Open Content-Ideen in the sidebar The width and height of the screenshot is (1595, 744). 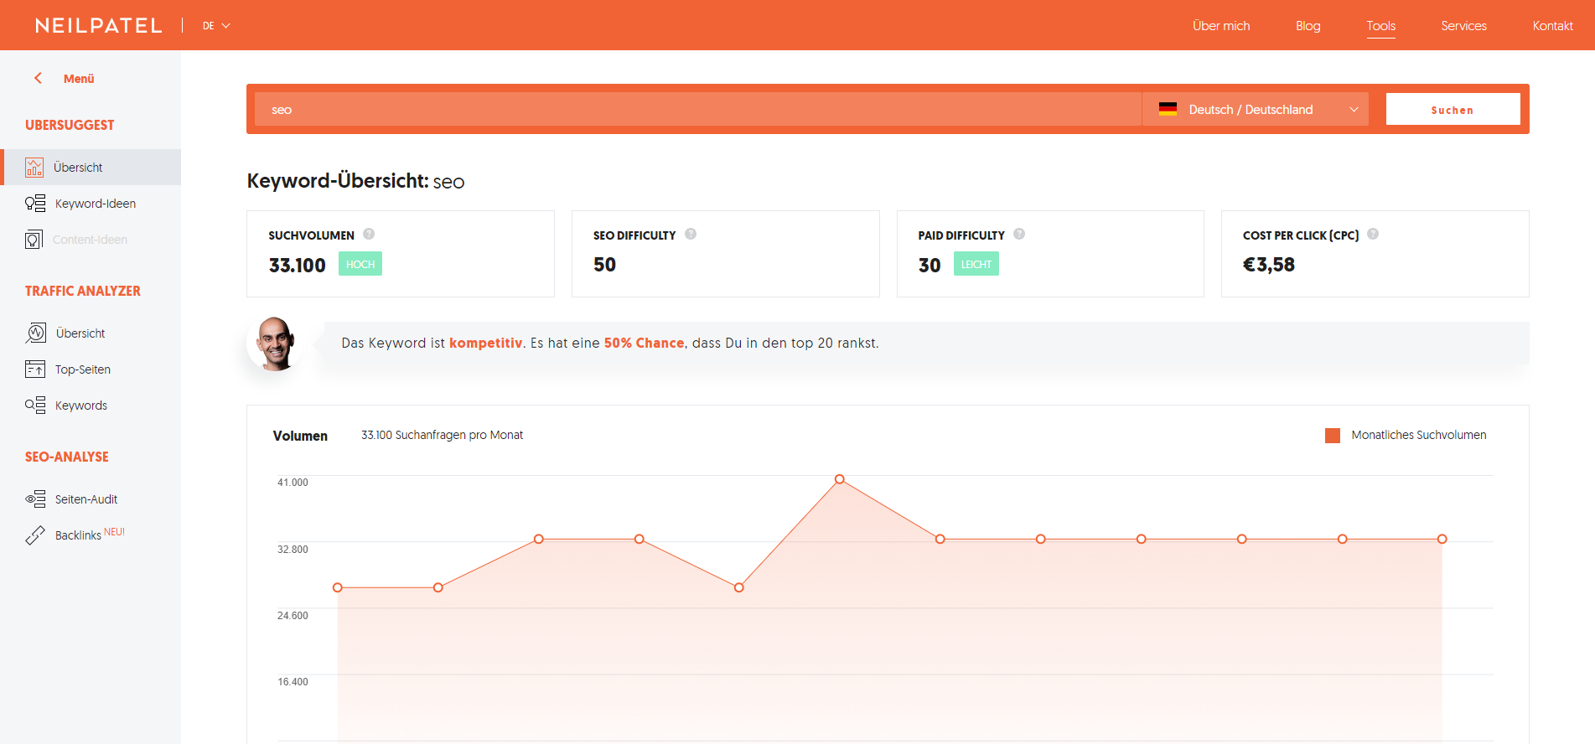pos(91,240)
